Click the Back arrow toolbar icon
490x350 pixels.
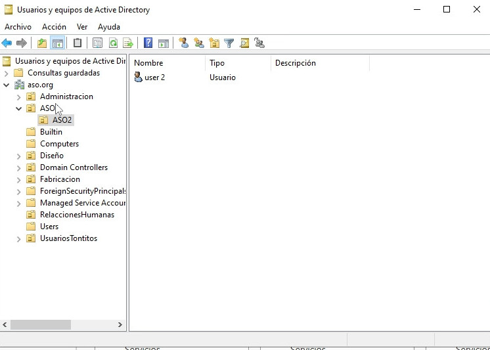coord(7,43)
